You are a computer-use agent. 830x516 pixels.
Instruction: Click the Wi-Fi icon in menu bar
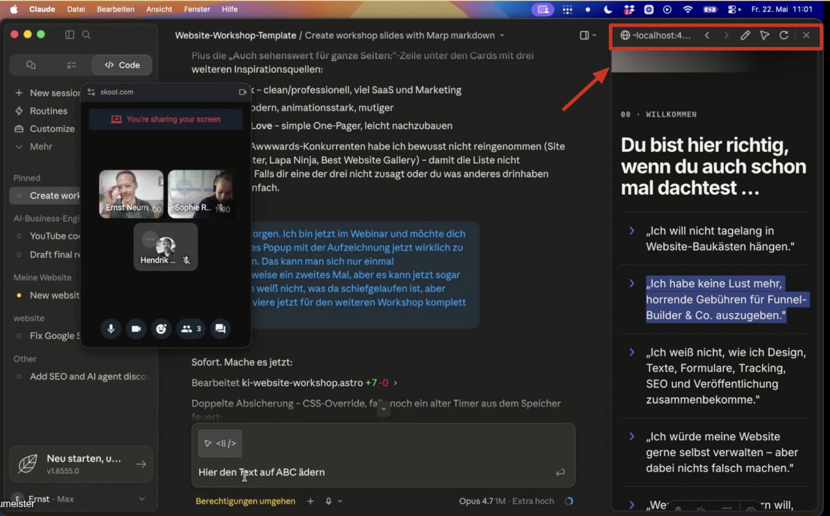tap(687, 9)
